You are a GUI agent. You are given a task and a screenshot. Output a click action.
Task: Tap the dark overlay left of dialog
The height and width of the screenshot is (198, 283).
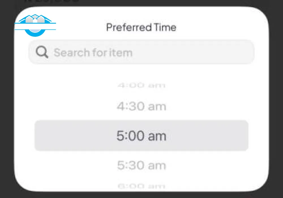(x=7, y=99)
